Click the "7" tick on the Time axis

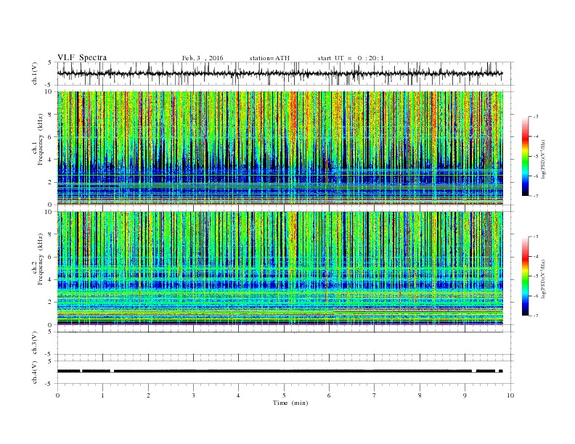tap(375, 395)
